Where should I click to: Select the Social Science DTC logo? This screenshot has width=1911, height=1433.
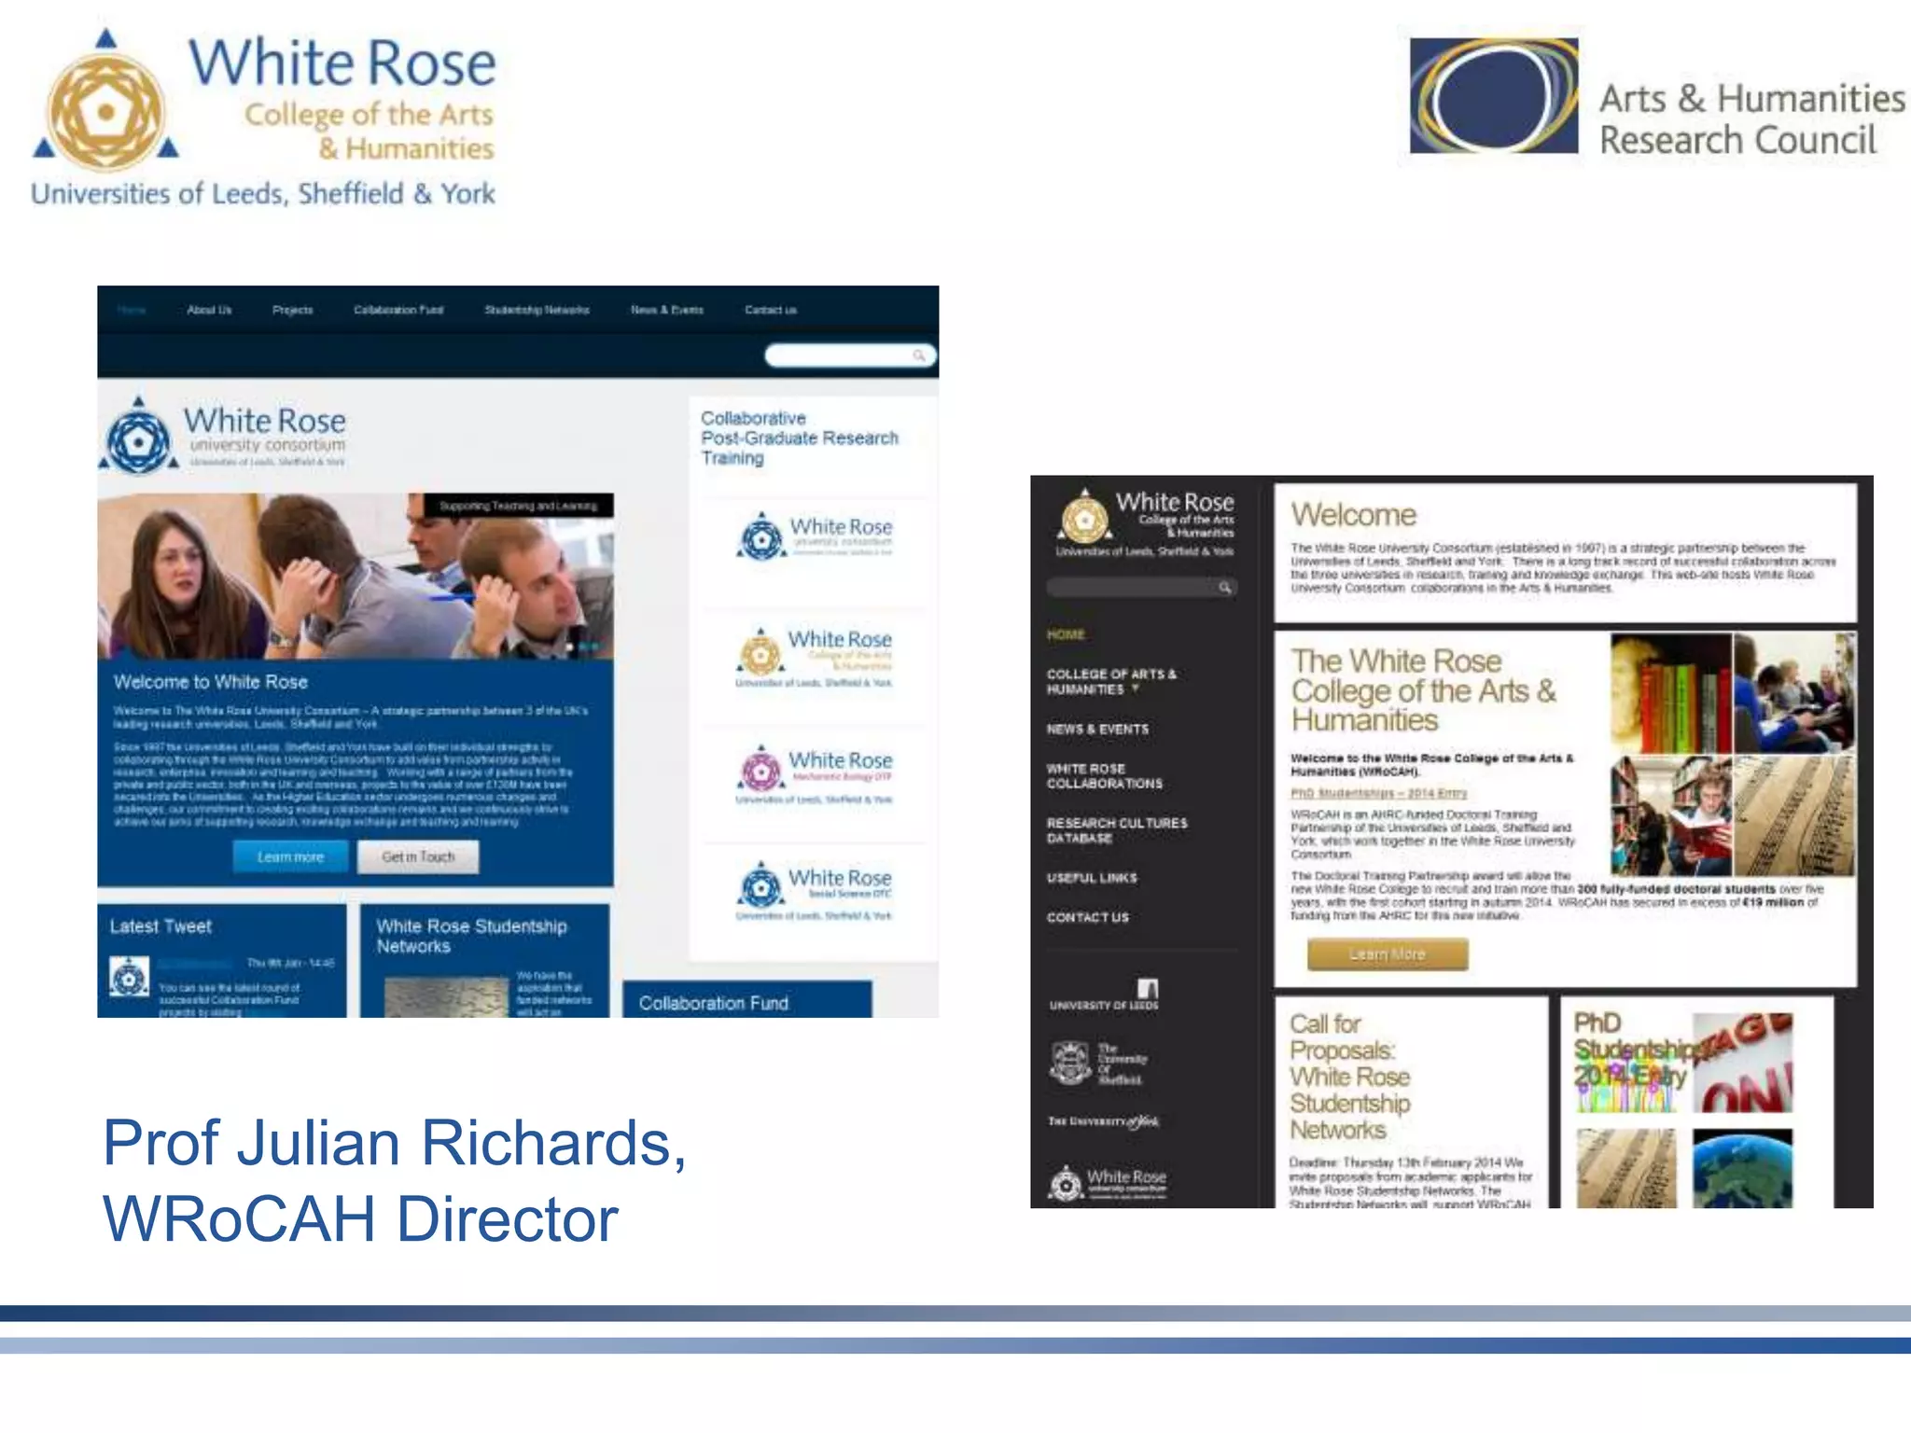tap(814, 890)
